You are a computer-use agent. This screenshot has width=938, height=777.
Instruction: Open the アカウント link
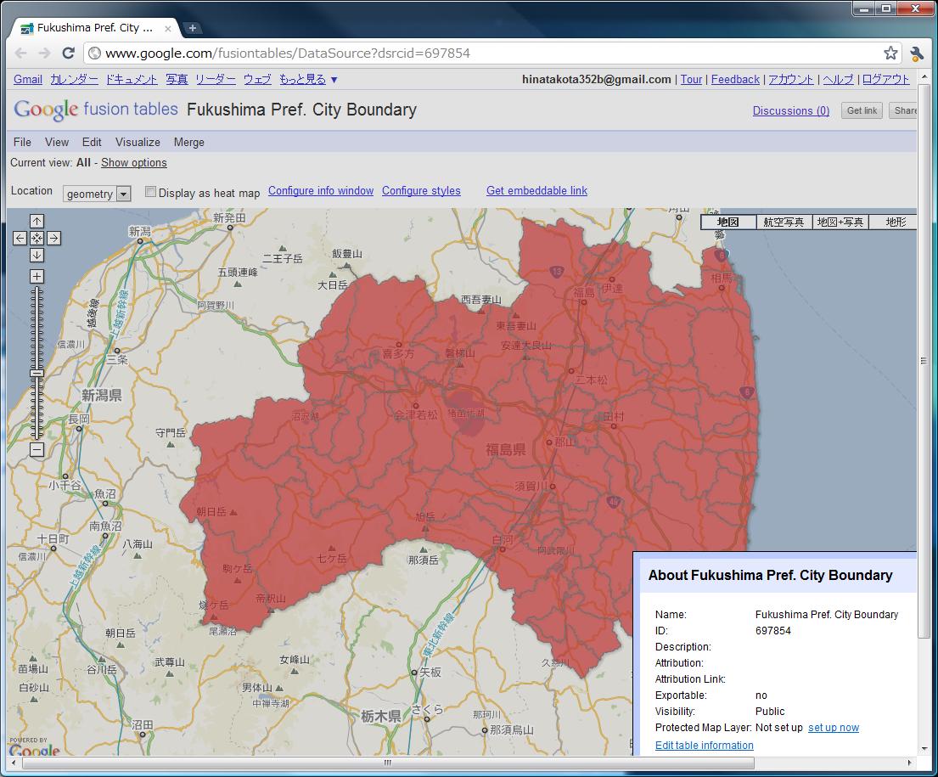pyautogui.click(x=791, y=80)
